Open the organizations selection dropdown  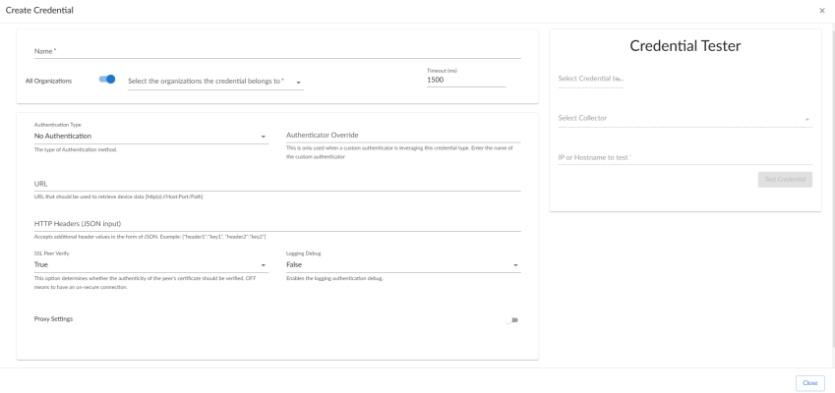pyautogui.click(x=215, y=81)
